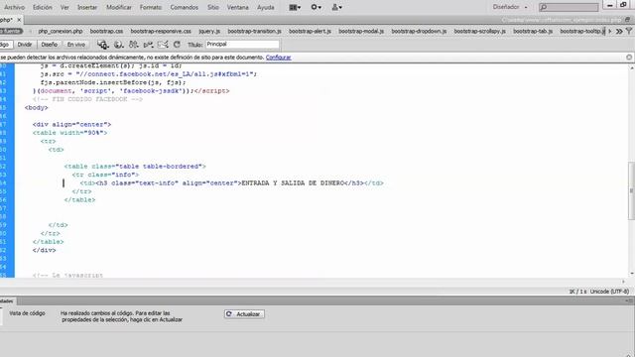
Task: Open related file bootstrap.css
Action: click(106, 31)
